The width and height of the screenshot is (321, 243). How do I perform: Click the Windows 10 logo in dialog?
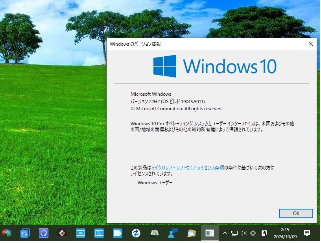(215, 66)
